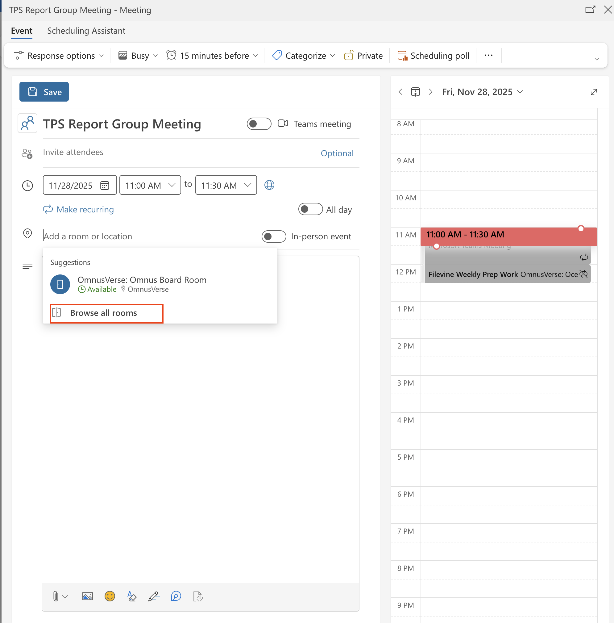The image size is (614, 623).
Task: Insert a picture with the image icon
Action: pyautogui.click(x=87, y=596)
